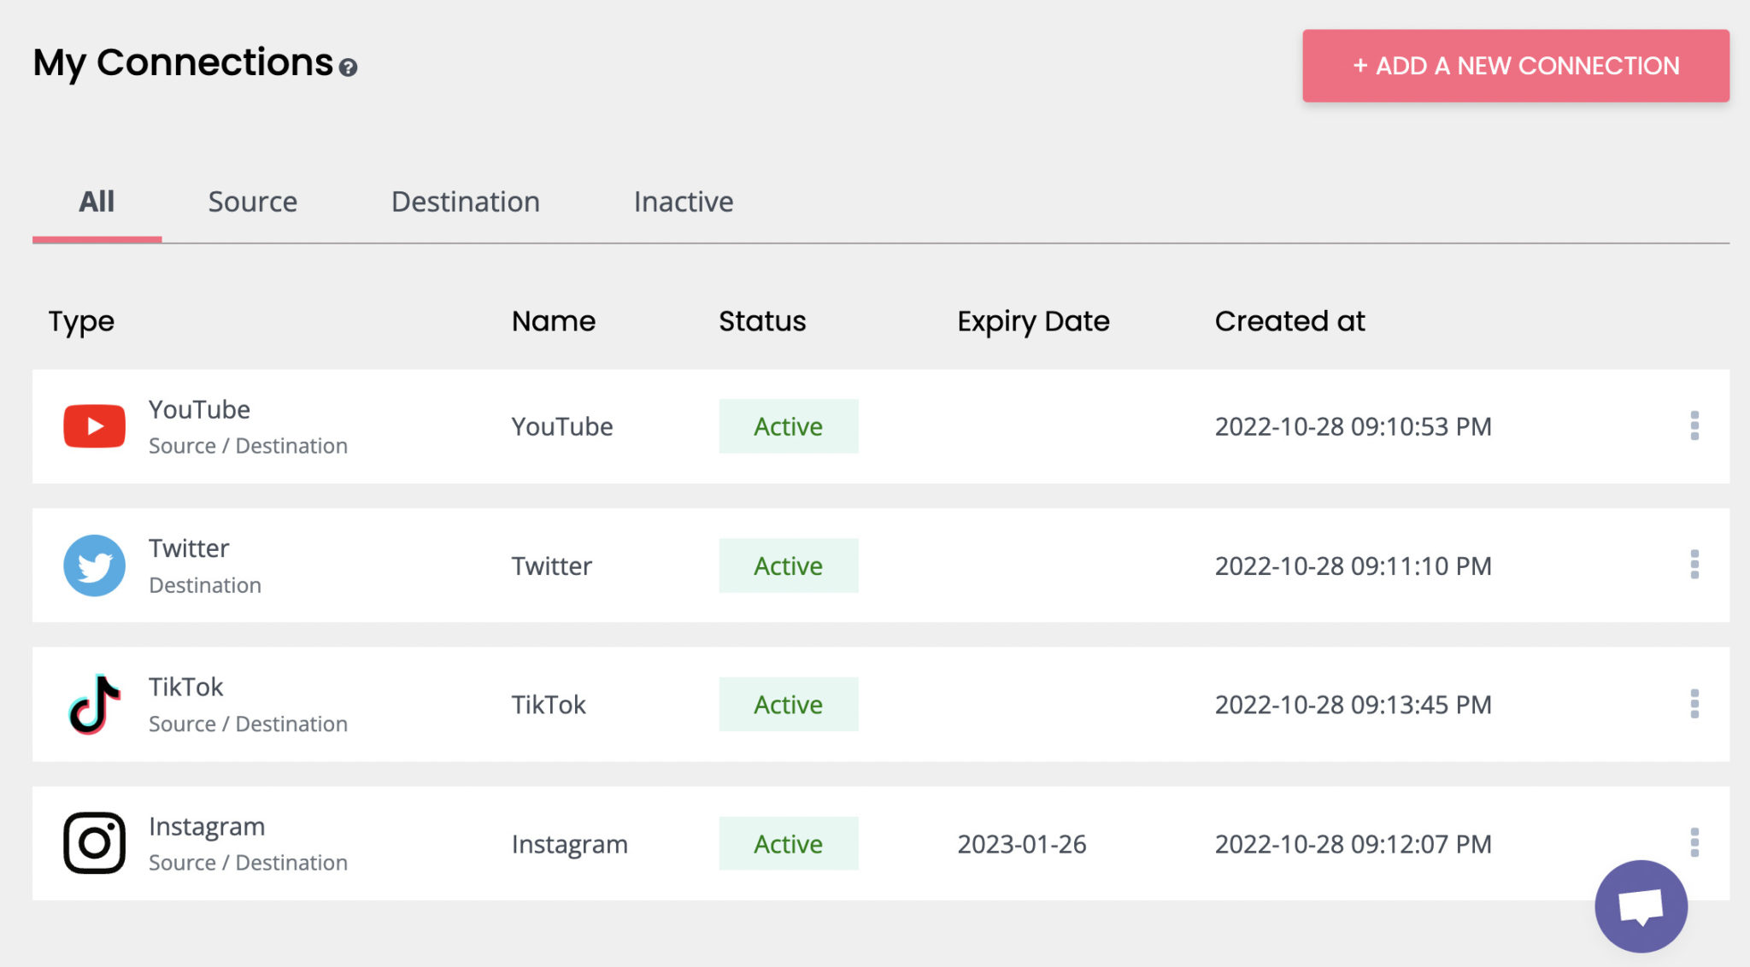Click the Expiry Date column header

coord(1034,321)
